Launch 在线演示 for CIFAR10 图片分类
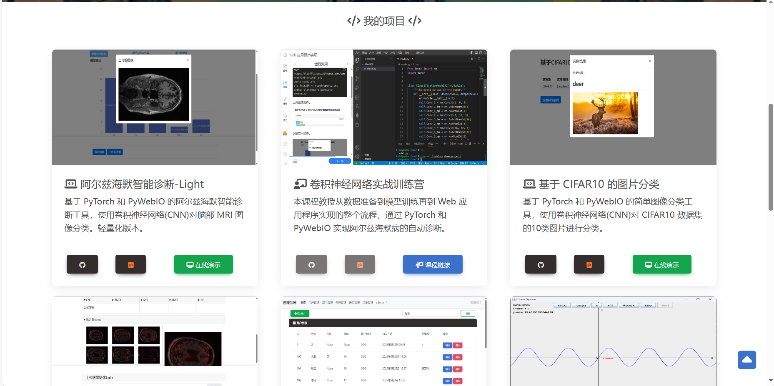 click(662, 264)
